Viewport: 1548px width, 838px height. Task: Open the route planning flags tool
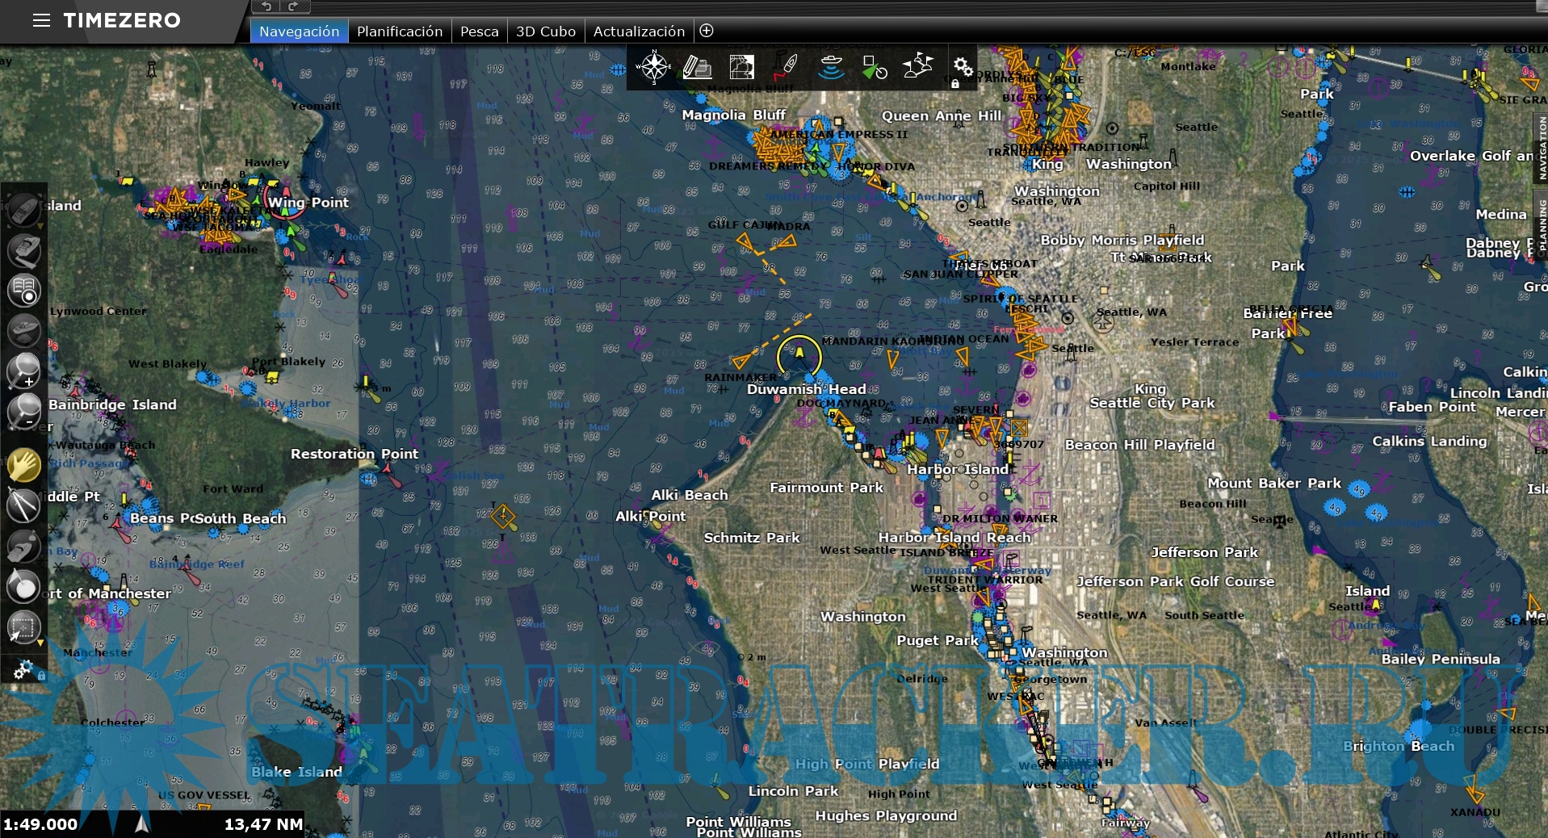pyautogui.click(x=919, y=68)
